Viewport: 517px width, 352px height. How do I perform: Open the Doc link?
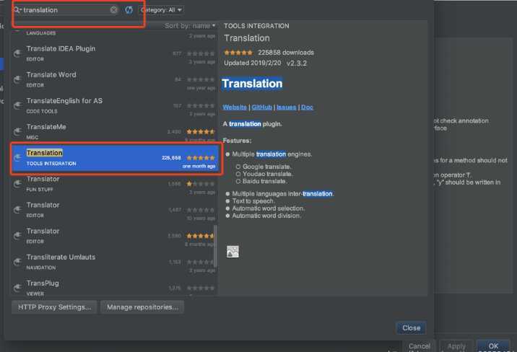click(x=307, y=107)
